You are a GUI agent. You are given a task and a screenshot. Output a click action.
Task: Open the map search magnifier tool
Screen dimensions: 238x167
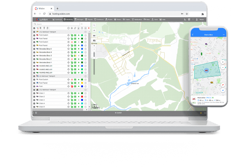coord(94,26)
